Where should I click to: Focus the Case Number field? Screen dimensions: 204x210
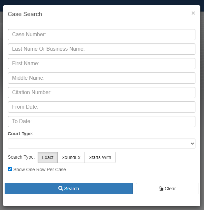[x=101, y=35]
